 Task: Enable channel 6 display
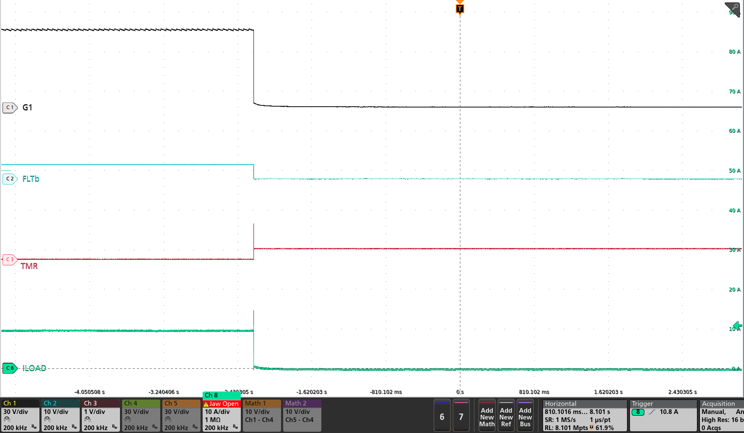point(442,416)
